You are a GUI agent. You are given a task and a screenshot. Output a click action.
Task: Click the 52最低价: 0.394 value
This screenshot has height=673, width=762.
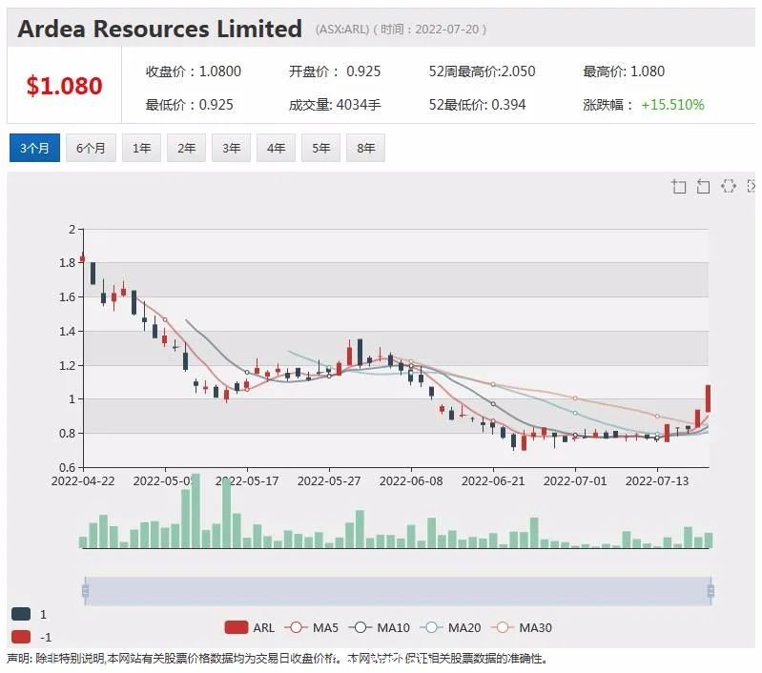pyautogui.click(x=477, y=105)
